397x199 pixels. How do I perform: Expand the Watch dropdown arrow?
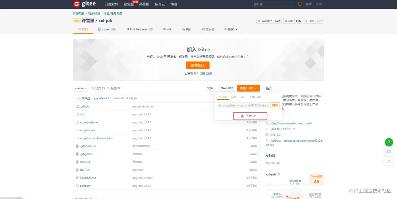(x=271, y=21)
